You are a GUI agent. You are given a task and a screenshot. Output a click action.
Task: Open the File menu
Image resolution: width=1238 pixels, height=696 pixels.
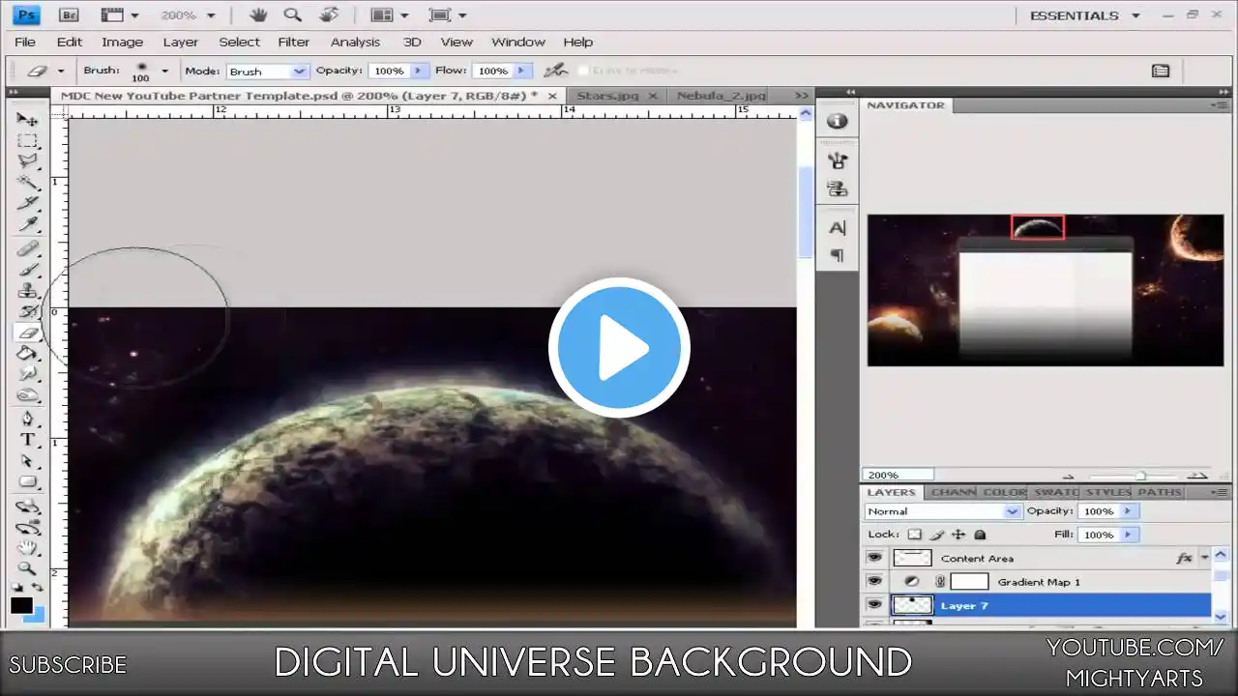(25, 42)
